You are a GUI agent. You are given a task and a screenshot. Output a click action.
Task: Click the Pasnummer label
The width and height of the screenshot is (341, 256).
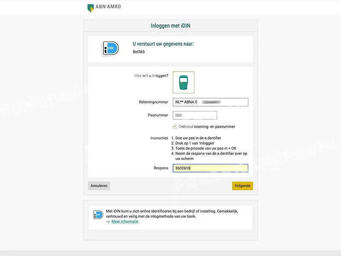158,115
